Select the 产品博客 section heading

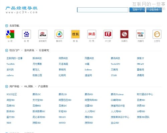[43, 86]
